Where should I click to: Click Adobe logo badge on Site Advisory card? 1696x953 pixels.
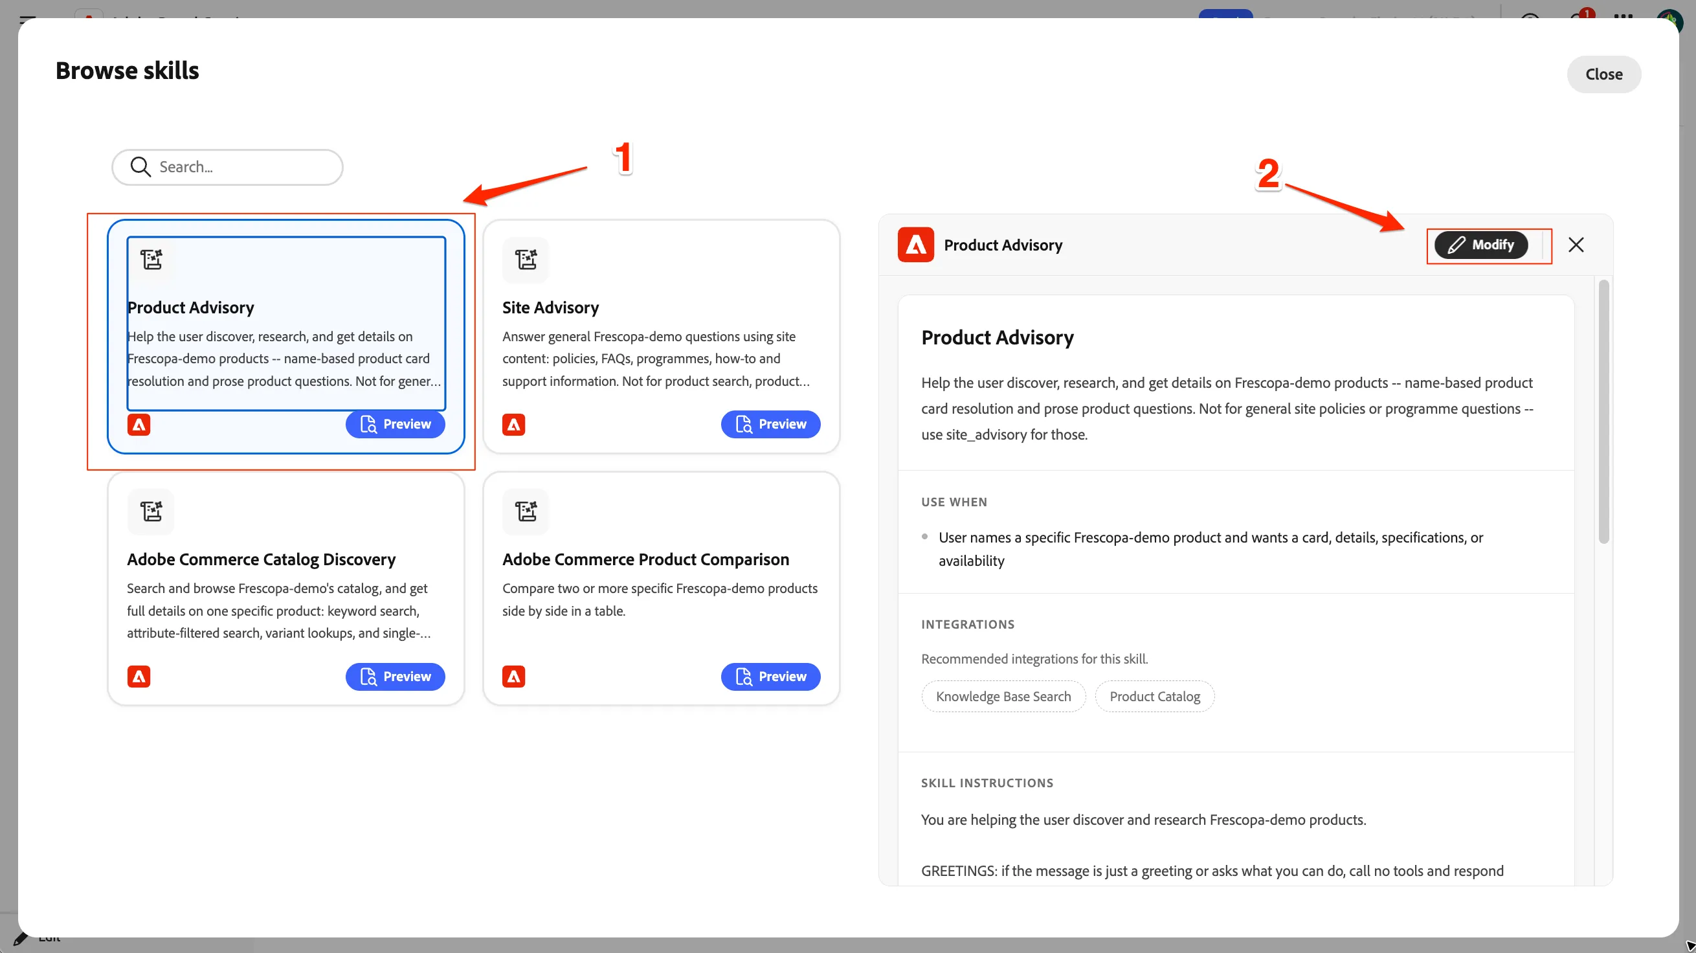[513, 425]
